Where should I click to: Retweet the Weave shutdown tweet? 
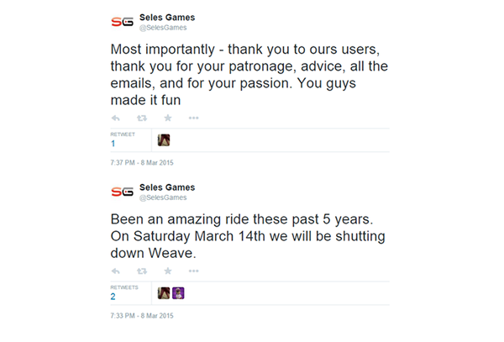[142, 271]
